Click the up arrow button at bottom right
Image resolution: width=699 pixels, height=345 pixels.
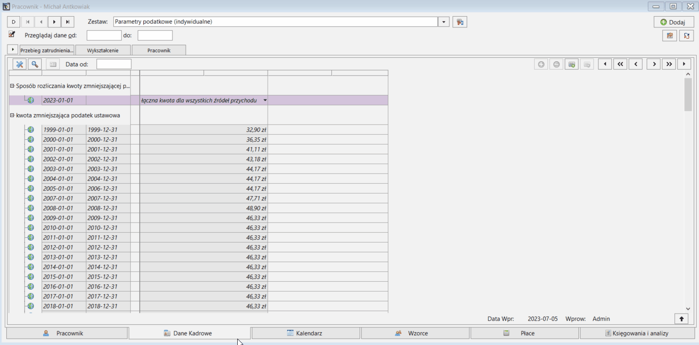pos(681,319)
